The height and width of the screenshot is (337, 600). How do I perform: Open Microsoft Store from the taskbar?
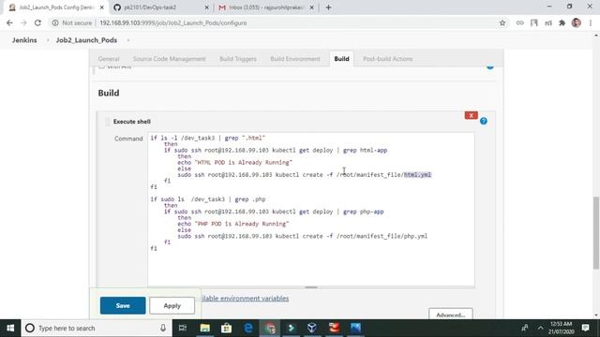tap(227, 328)
